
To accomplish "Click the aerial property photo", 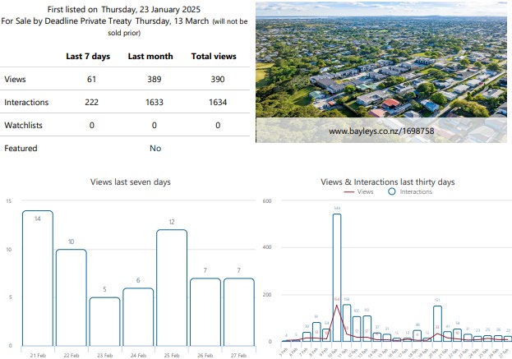I will pyautogui.click(x=381, y=62).
